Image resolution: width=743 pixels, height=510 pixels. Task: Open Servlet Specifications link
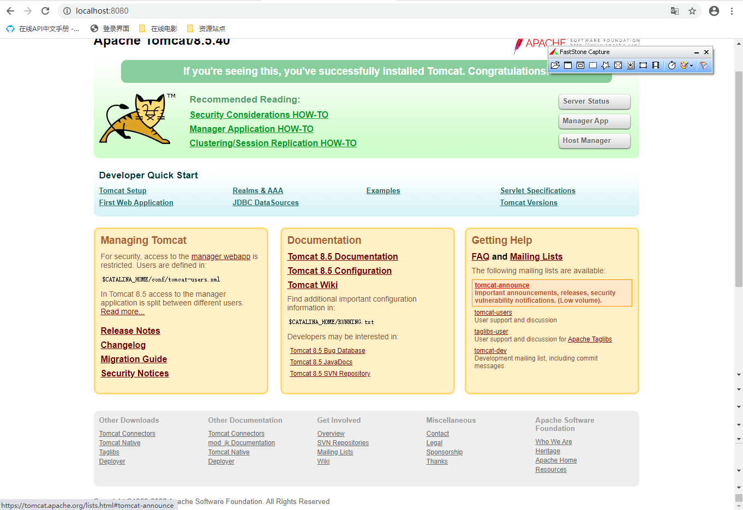[x=537, y=190]
